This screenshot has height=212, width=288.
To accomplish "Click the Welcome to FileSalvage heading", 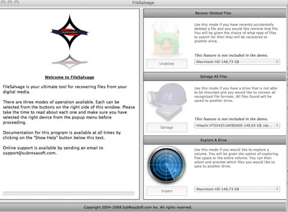I will tap(69, 77).
